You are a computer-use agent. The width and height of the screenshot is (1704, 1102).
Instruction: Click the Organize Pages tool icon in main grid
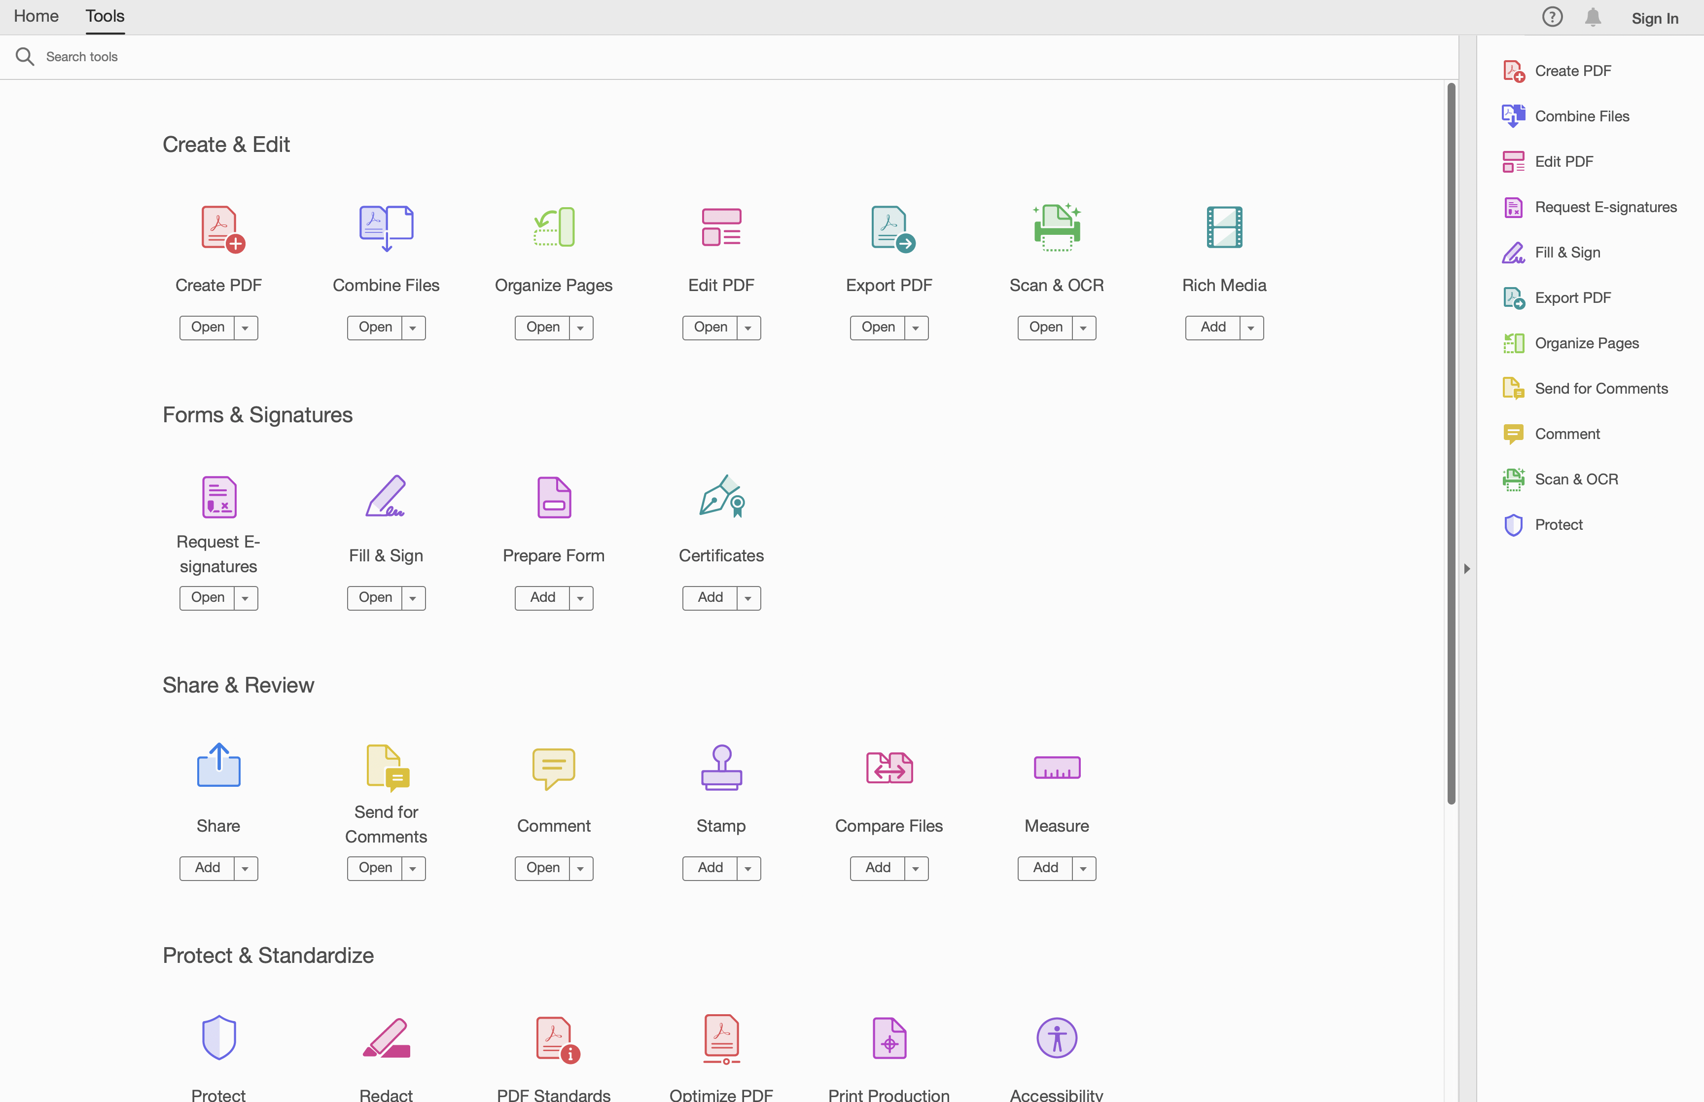click(554, 227)
